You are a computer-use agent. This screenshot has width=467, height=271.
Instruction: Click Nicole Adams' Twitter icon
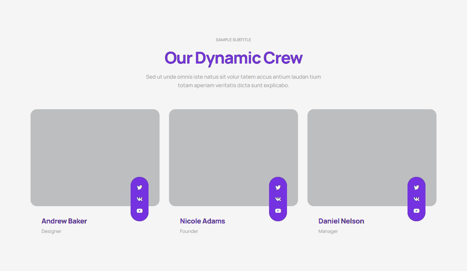point(278,187)
